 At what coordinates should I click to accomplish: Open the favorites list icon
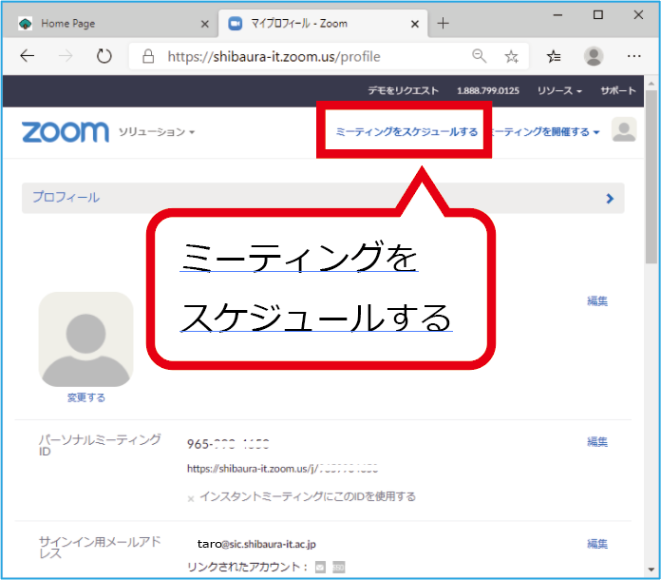pyautogui.click(x=554, y=56)
